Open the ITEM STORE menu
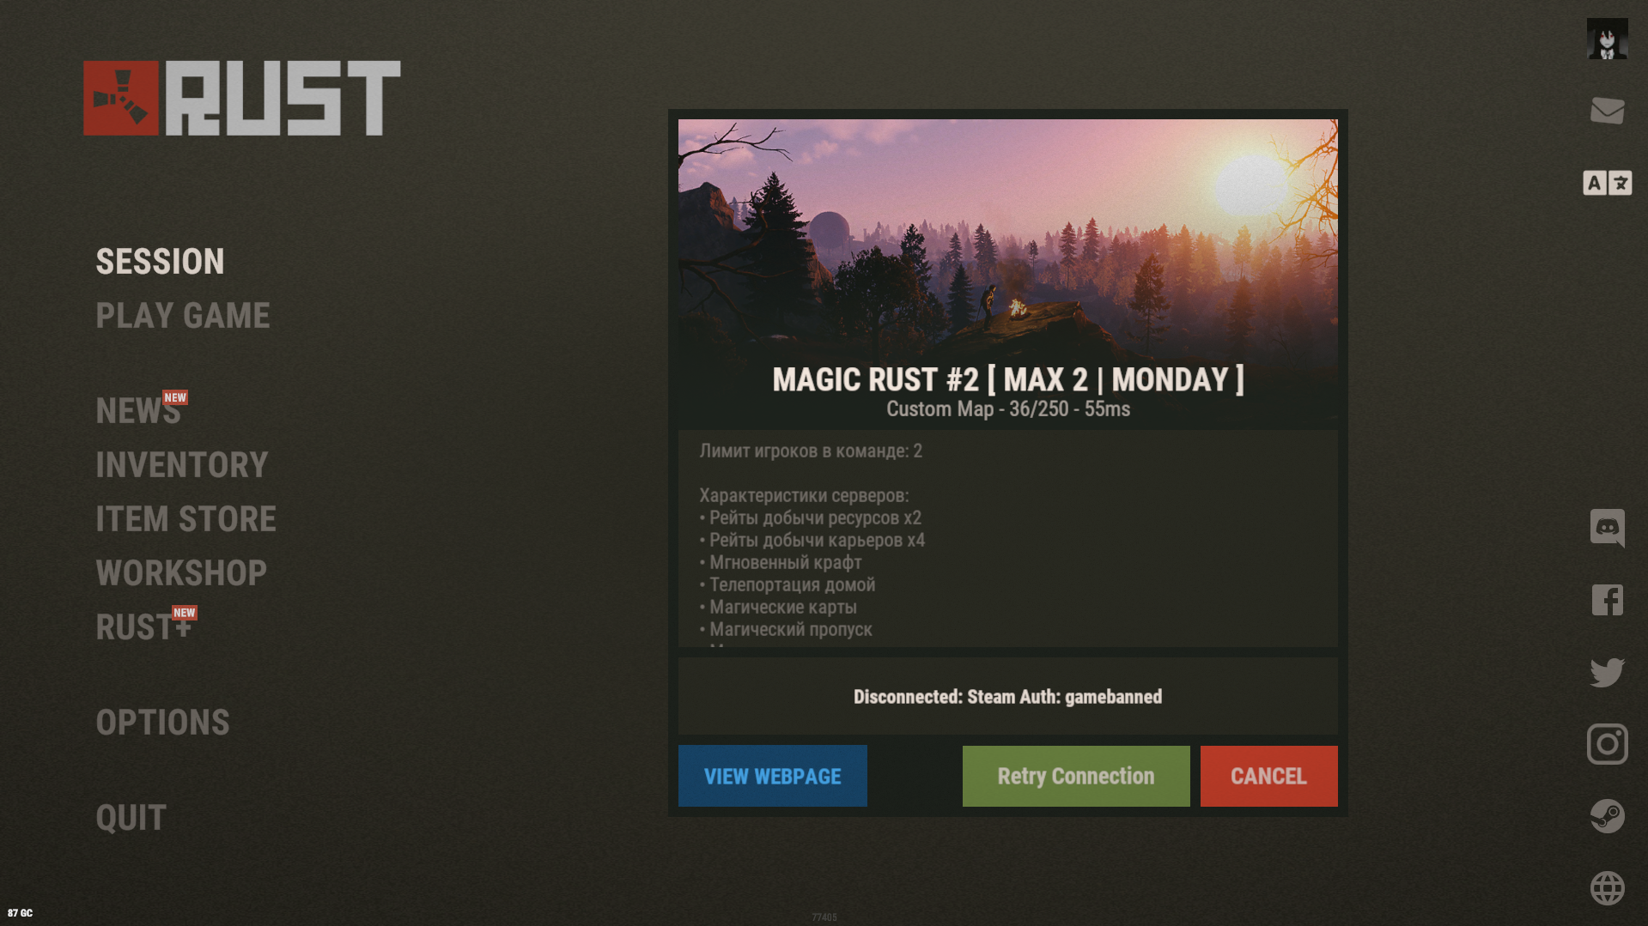 (x=186, y=519)
